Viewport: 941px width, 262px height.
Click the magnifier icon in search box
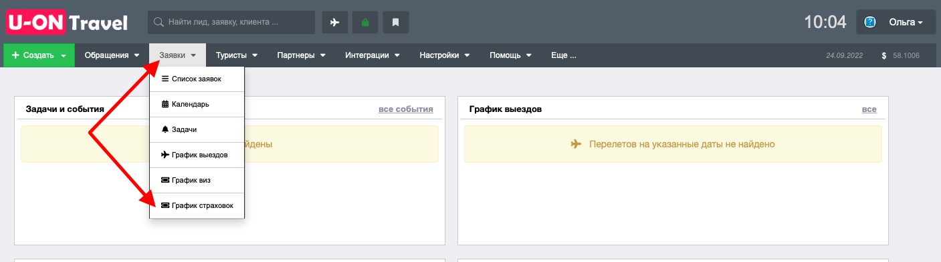[159, 22]
